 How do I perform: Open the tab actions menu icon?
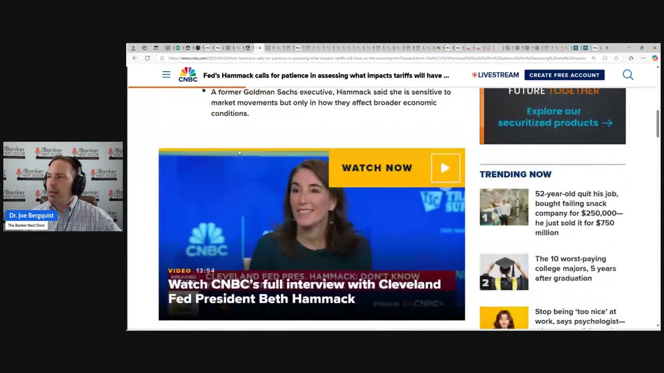point(156,48)
